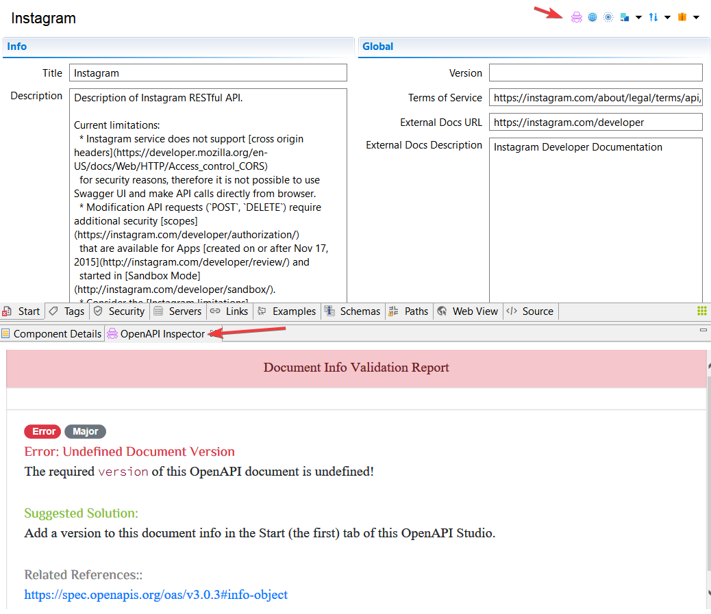Image resolution: width=711 pixels, height=614 pixels.
Task: Switch to the Security tab
Action: pyautogui.click(x=119, y=311)
